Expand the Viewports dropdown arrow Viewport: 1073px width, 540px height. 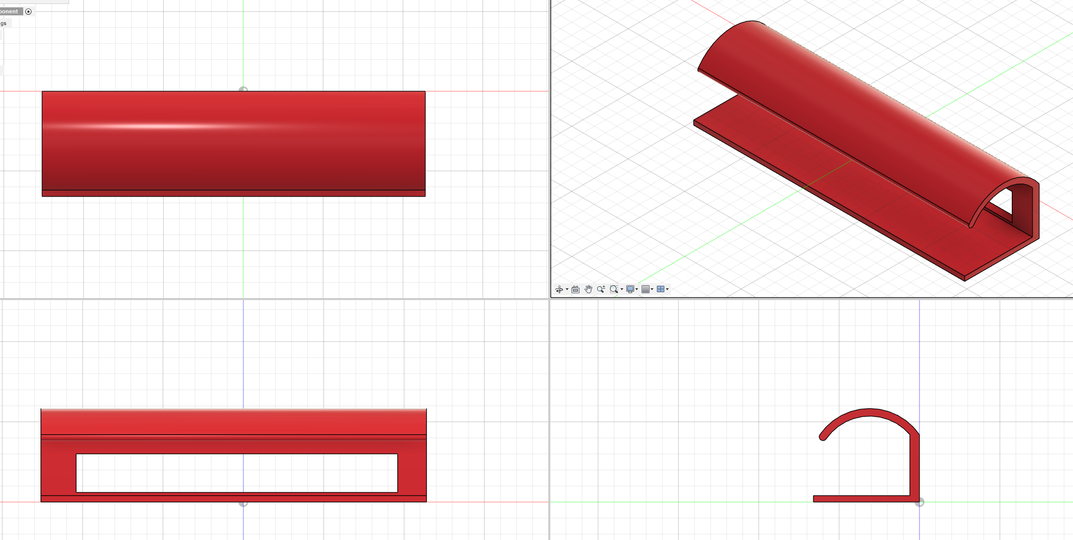click(x=667, y=289)
